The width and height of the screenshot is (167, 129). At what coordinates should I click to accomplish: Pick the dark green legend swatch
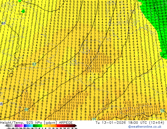[34, 126]
